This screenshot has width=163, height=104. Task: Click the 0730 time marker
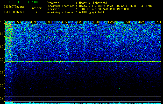[x=158, y=22]
